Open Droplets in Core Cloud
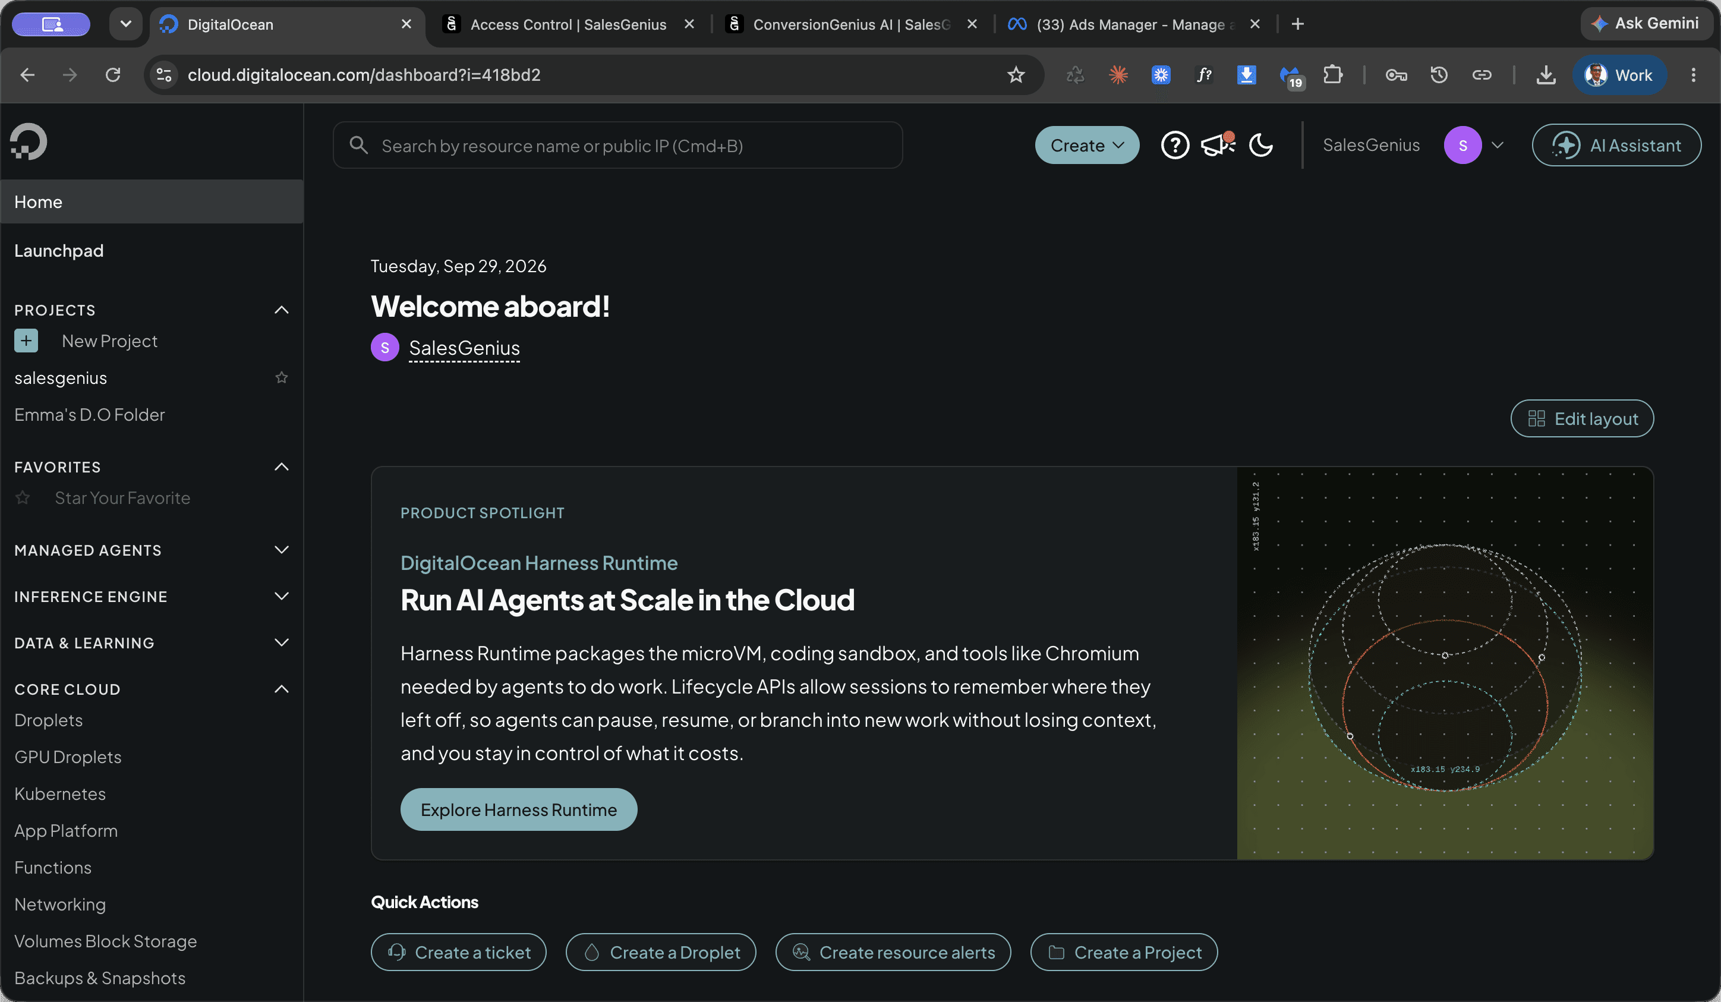 [x=49, y=720]
